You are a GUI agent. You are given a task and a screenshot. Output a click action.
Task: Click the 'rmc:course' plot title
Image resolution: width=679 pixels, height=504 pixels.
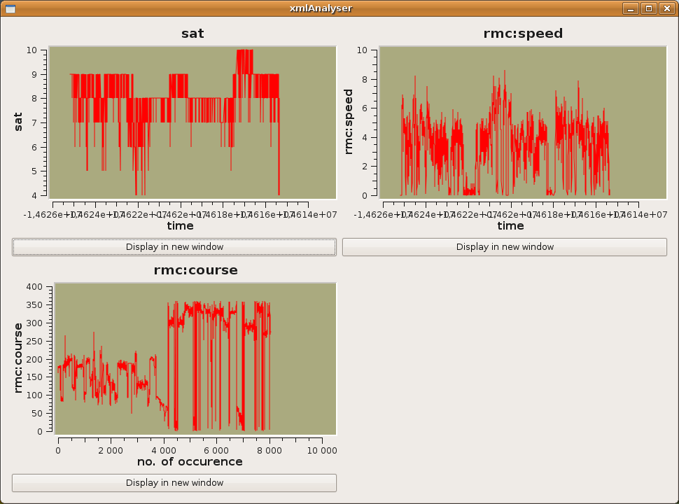click(x=196, y=270)
